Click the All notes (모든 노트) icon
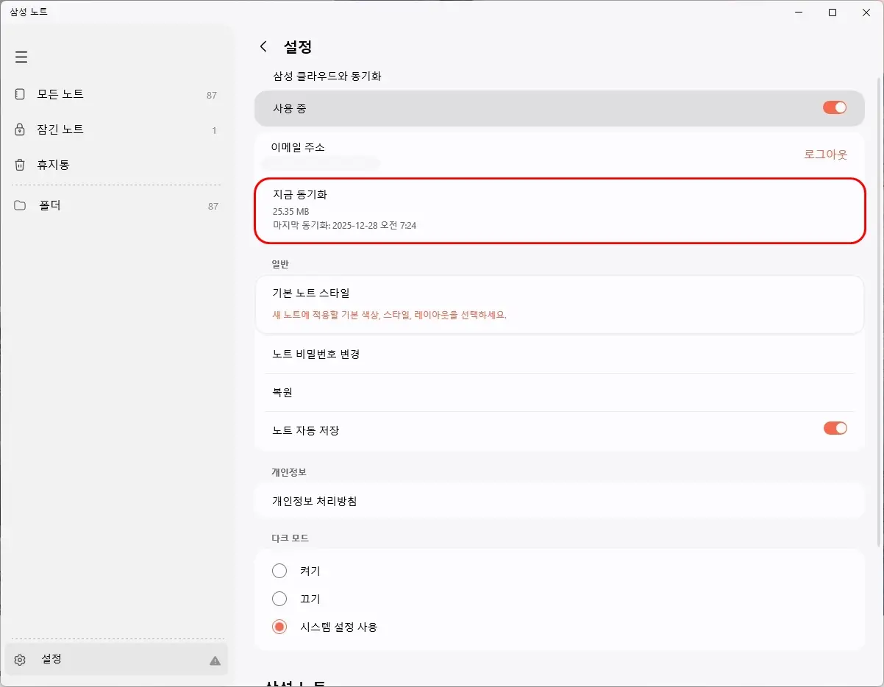This screenshot has height=687, width=884. [x=20, y=94]
